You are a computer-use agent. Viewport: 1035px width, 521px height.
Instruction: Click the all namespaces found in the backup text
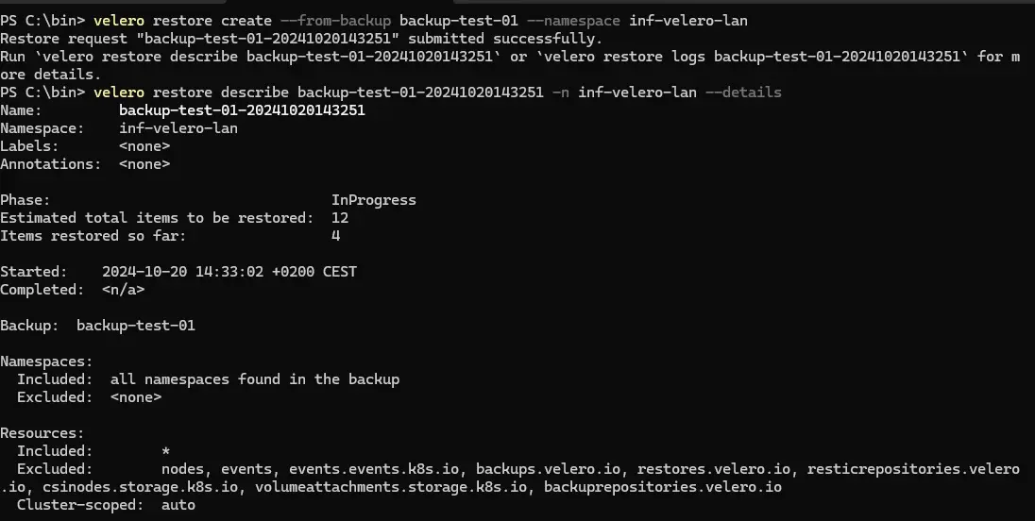(x=255, y=379)
